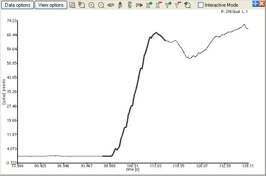Reset zoom with the undo magnifier icon
This screenshot has width=266, height=176.
pyautogui.click(x=187, y=5)
